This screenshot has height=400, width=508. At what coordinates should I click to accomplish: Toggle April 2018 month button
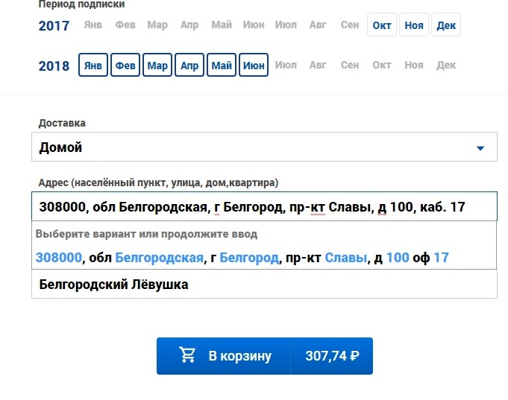point(189,65)
